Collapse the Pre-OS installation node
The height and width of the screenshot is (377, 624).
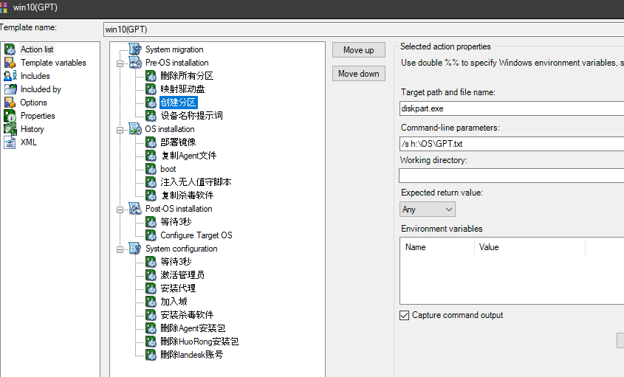pyautogui.click(x=120, y=63)
